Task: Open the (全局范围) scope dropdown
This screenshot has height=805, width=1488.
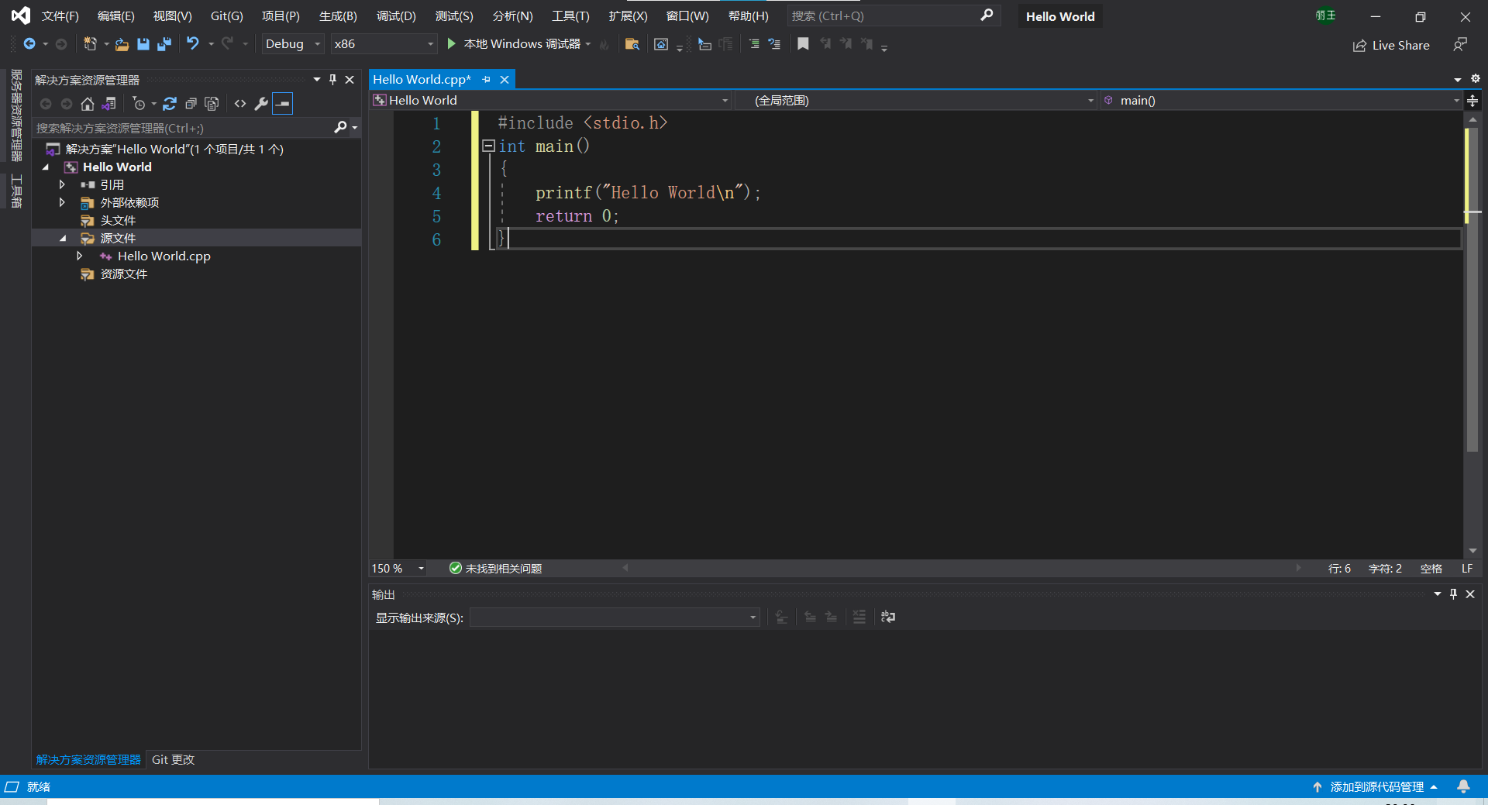Action: tap(915, 101)
